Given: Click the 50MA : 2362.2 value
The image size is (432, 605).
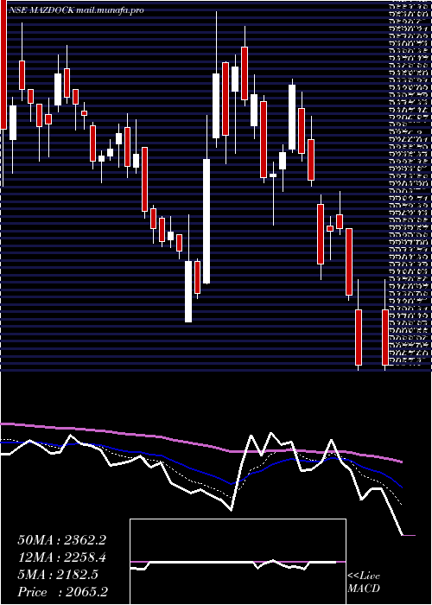Looking at the screenshot, I should click(x=61, y=540).
